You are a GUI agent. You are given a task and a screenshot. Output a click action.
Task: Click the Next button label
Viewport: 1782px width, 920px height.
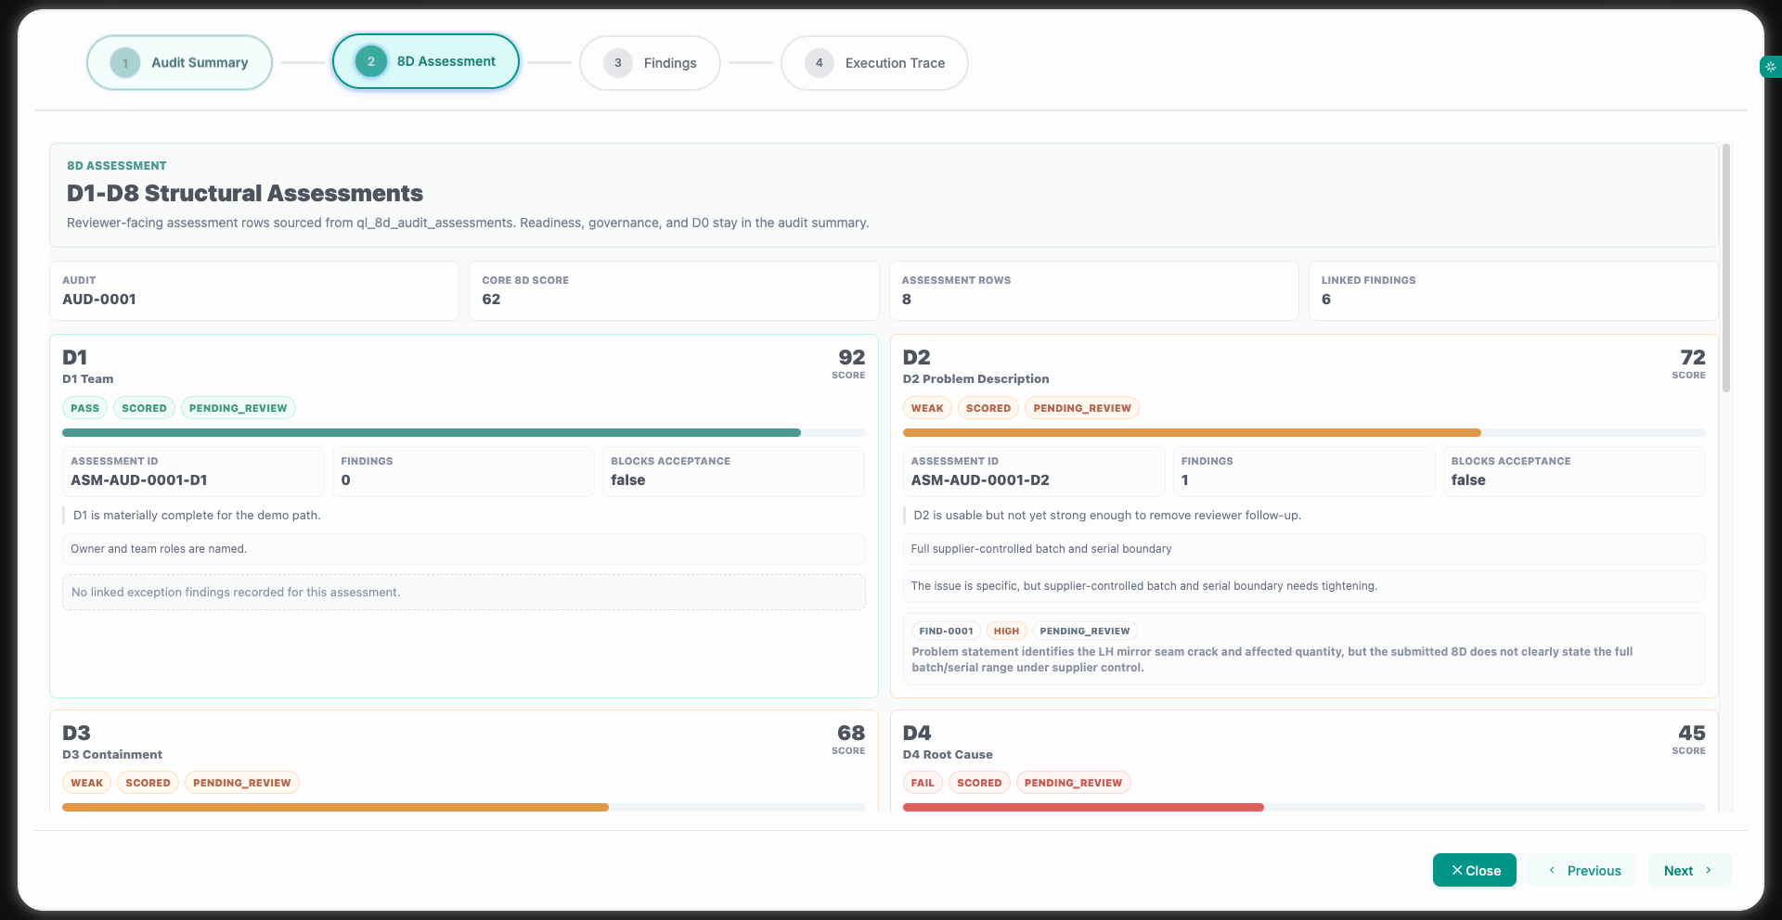pos(1678,871)
